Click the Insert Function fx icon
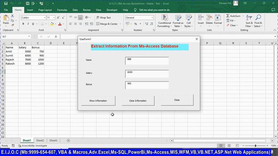The width and height of the screenshot is (278, 156). 56,36
